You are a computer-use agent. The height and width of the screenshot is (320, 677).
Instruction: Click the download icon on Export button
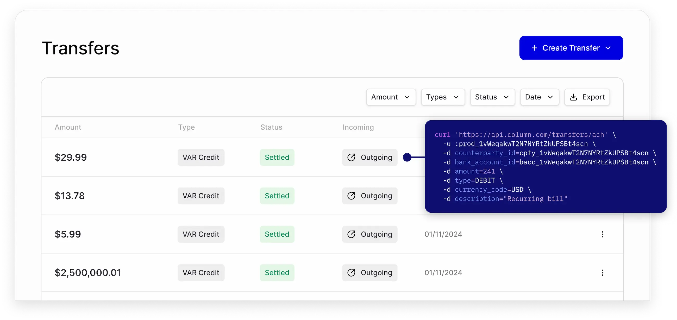point(574,97)
